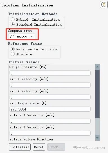Click the Initialize button

(20, 147)
